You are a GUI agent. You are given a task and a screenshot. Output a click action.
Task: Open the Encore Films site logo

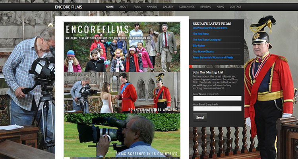tap(69, 7)
